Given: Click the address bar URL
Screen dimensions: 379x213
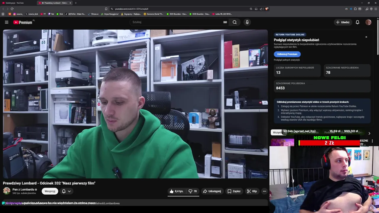Looking at the screenshot, I should coord(132,9).
